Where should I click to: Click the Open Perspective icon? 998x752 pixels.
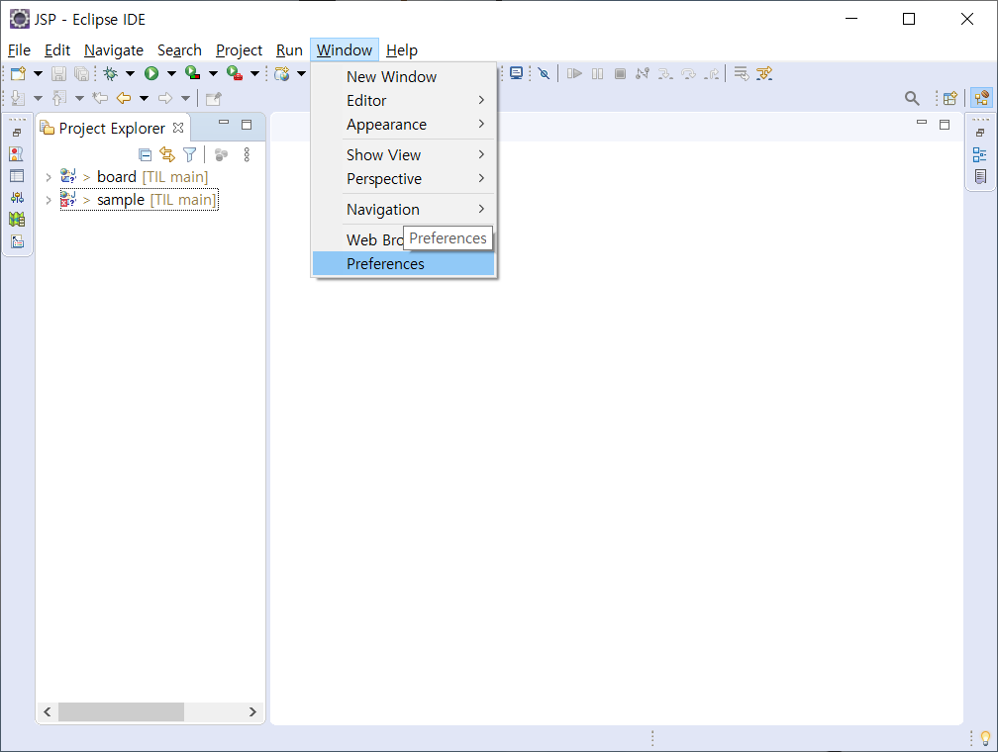(x=949, y=98)
